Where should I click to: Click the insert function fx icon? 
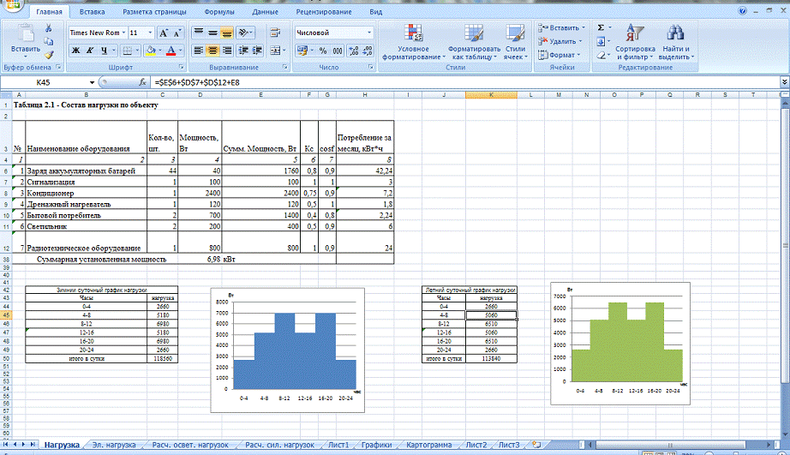tap(143, 82)
